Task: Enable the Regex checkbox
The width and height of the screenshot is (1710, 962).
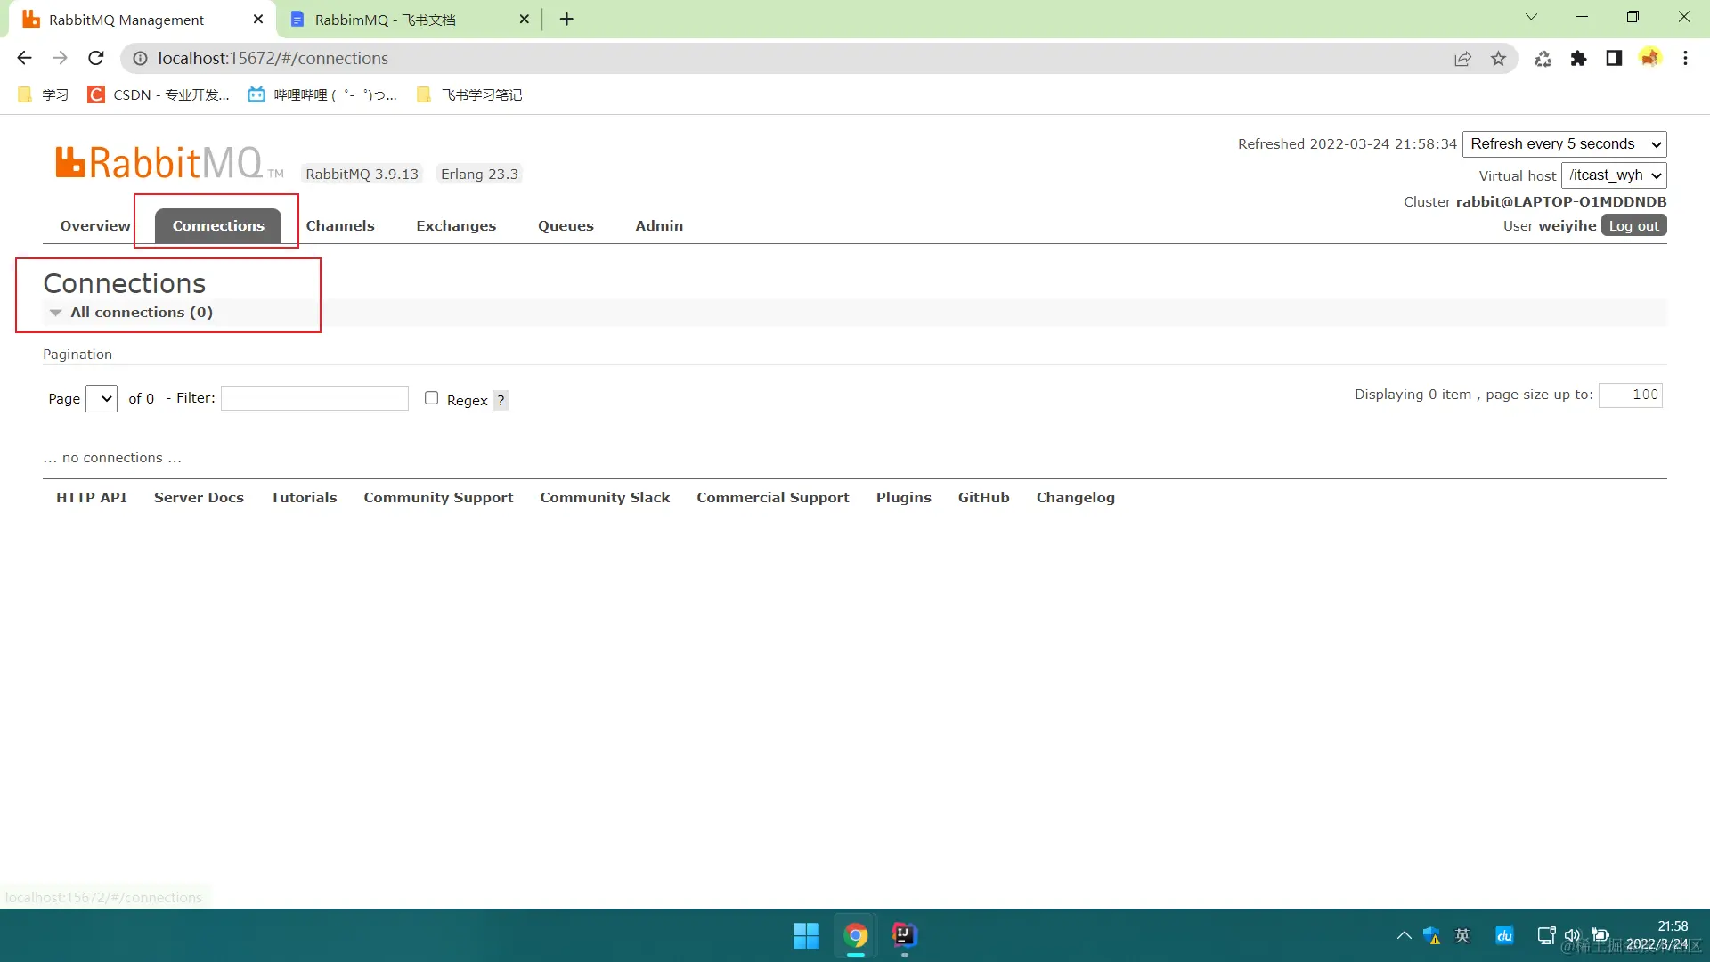Action: tap(432, 398)
